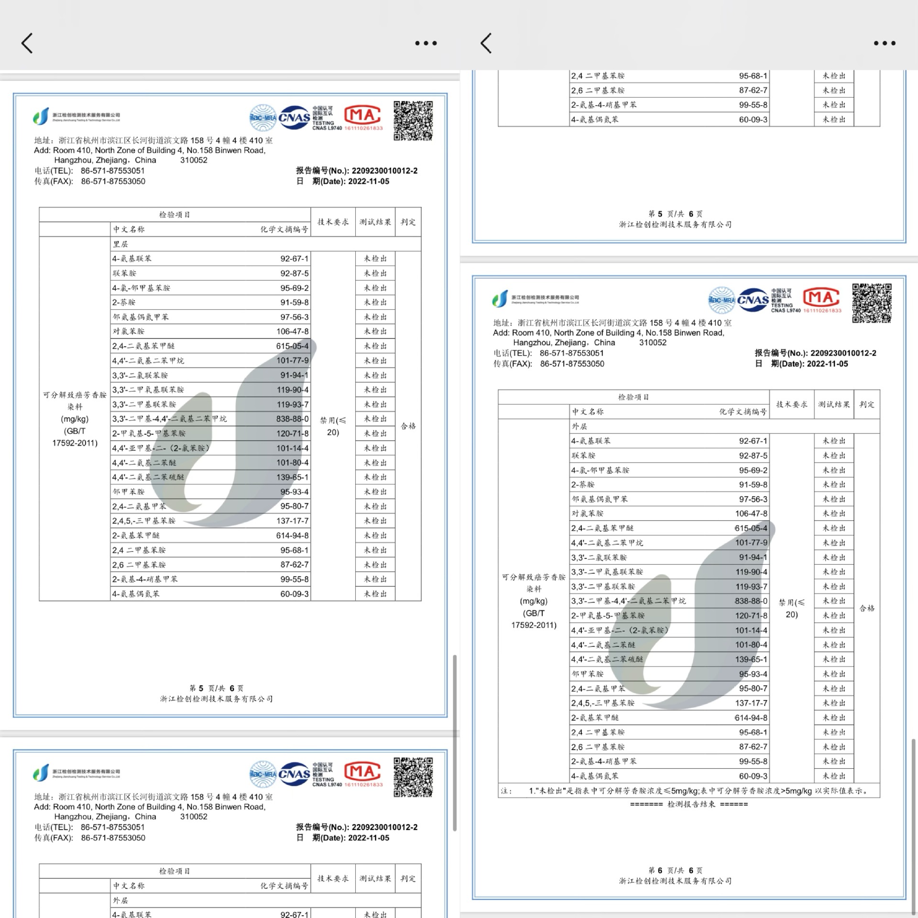This screenshot has height=918, width=918.
Task: Open the three-dot menu in left viewer
Action: [426, 43]
